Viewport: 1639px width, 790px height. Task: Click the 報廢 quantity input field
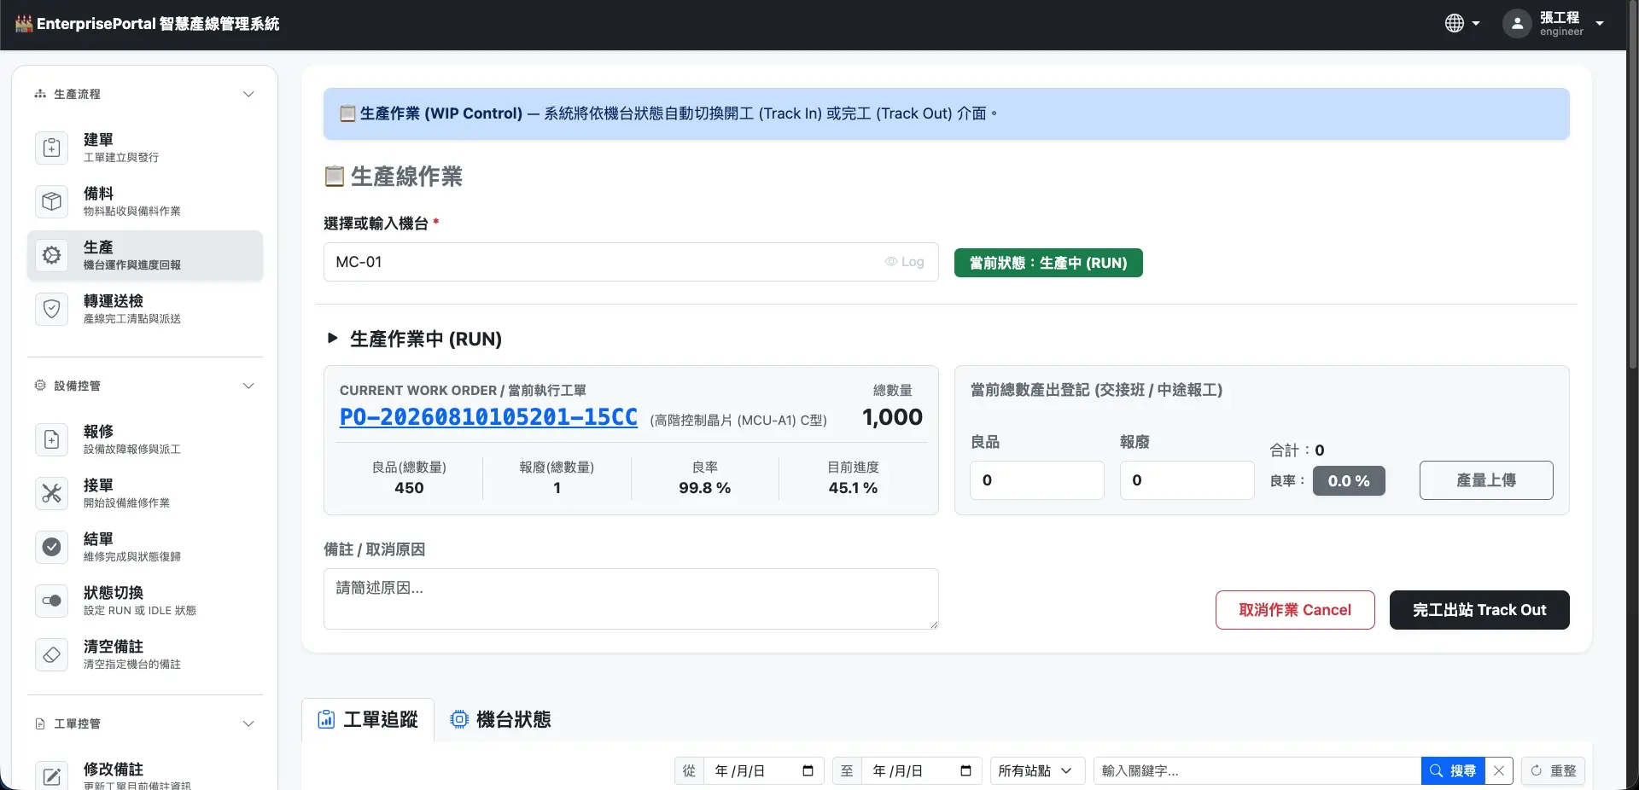(x=1187, y=480)
